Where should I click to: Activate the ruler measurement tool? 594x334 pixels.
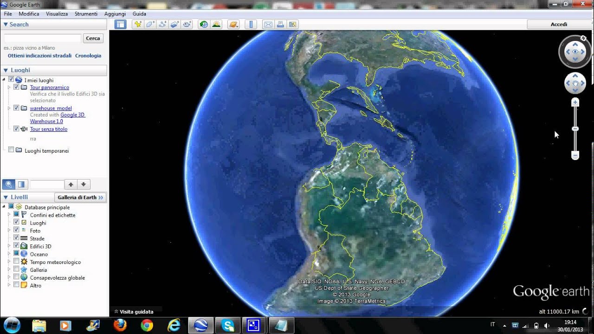tap(251, 25)
